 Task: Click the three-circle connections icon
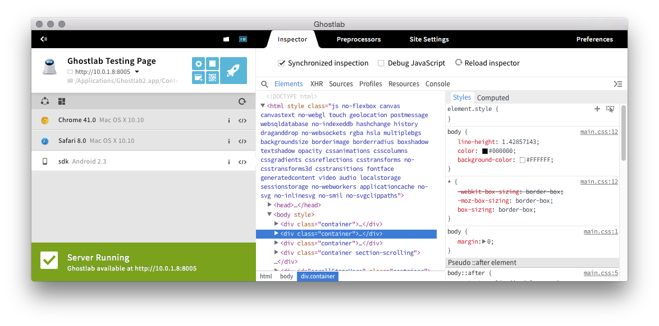coord(45,101)
